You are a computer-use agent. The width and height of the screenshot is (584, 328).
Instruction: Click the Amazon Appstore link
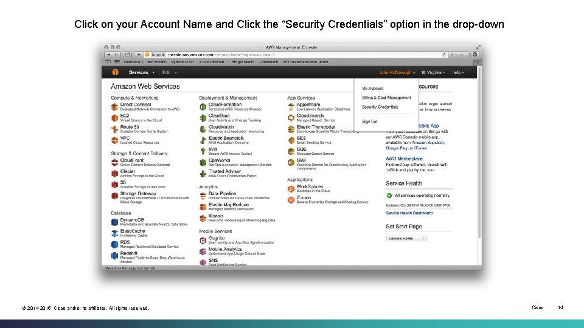tap(428, 142)
